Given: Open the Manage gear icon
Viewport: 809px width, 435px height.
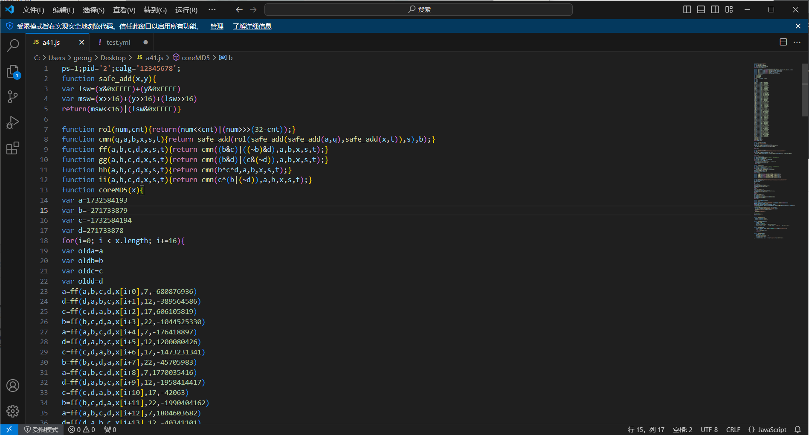Looking at the screenshot, I should tap(13, 411).
